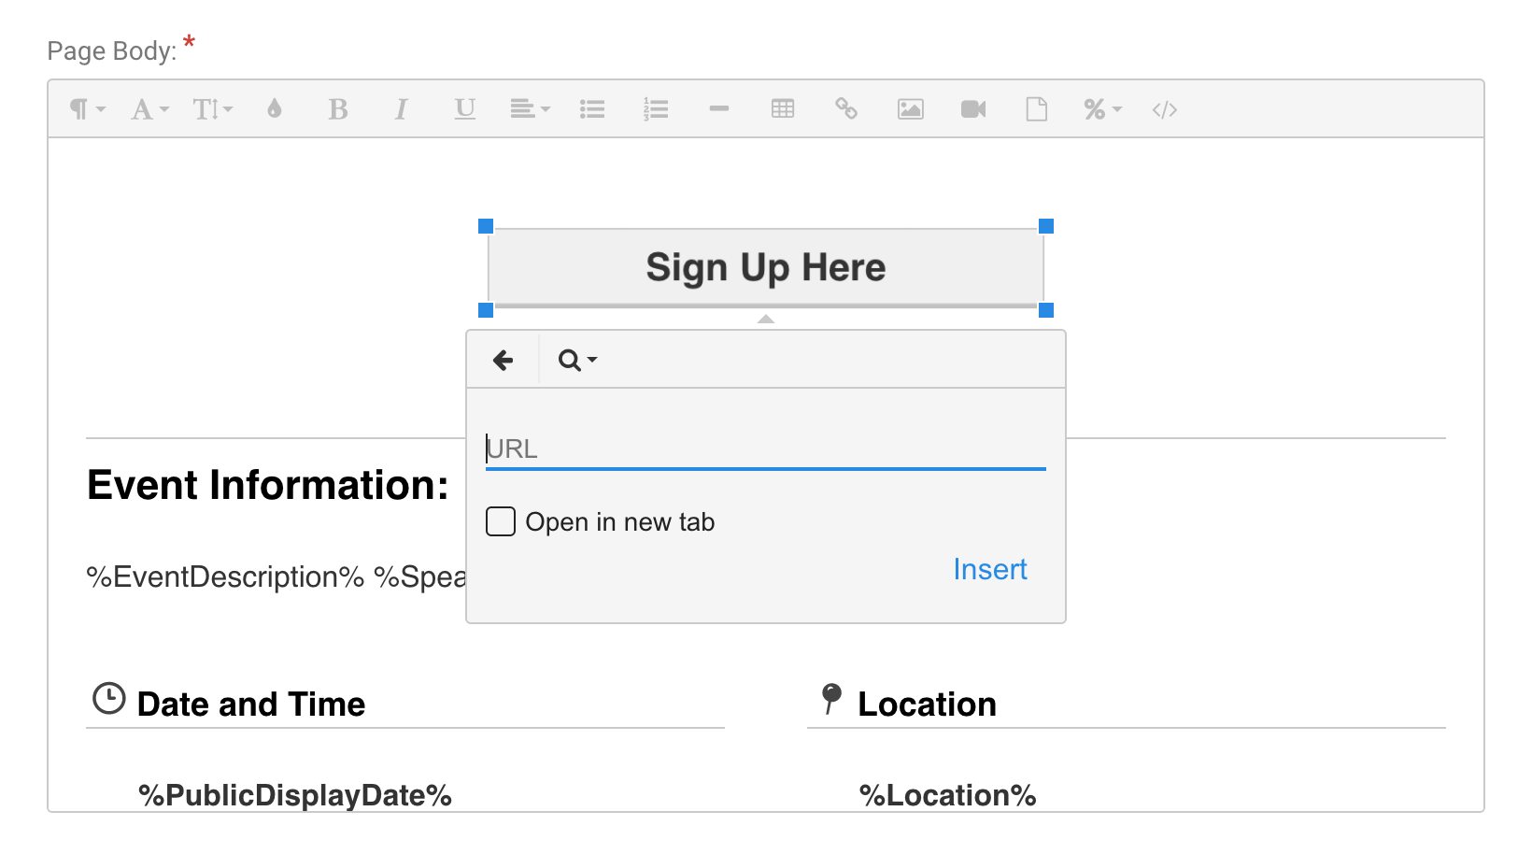This screenshot has height=854, width=1532.
Task: Toggle underline formatting
Action: pos(465,109)
